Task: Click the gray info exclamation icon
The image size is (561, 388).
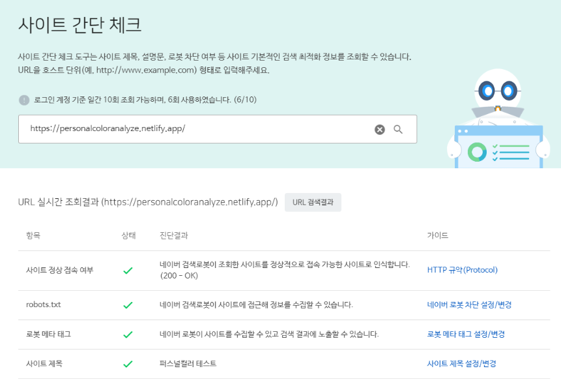Action: 24,100
